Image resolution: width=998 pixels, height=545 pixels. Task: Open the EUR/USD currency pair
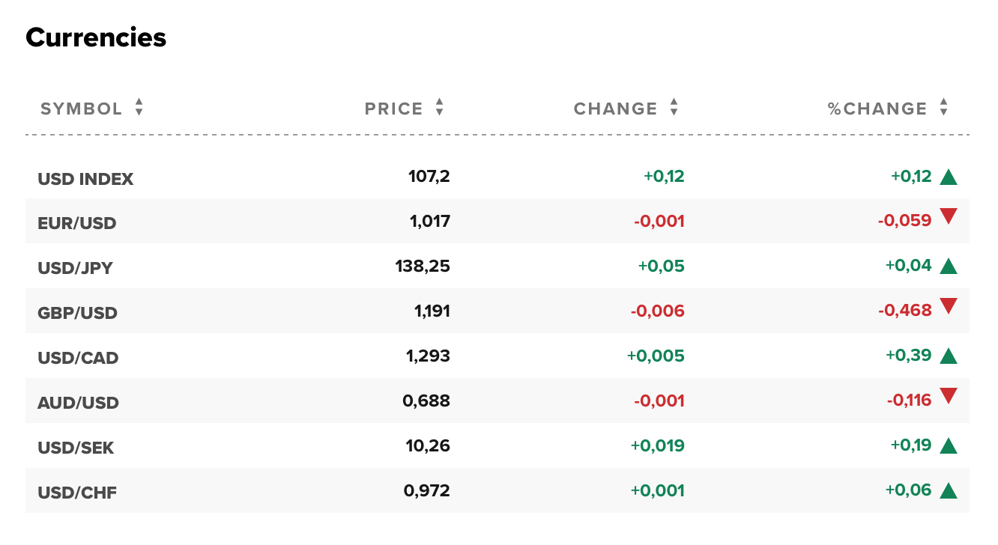[x=77, y=223]
